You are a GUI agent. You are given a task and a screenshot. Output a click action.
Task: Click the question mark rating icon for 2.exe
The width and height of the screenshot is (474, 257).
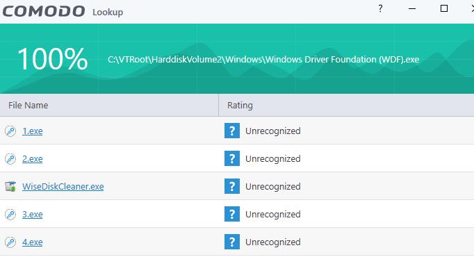click(x=232, y=158)
